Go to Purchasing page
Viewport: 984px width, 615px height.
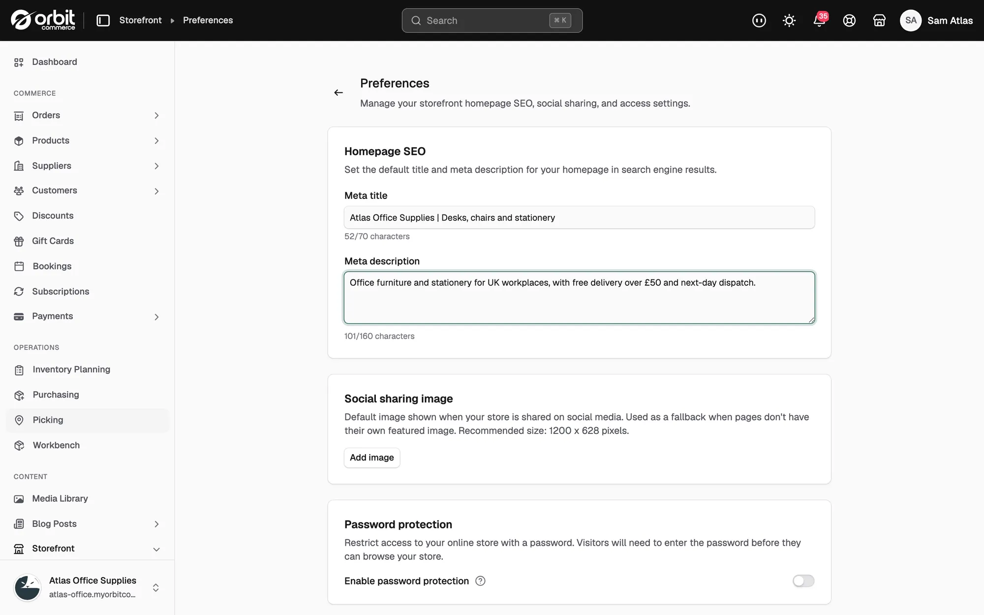click(88, 395)
